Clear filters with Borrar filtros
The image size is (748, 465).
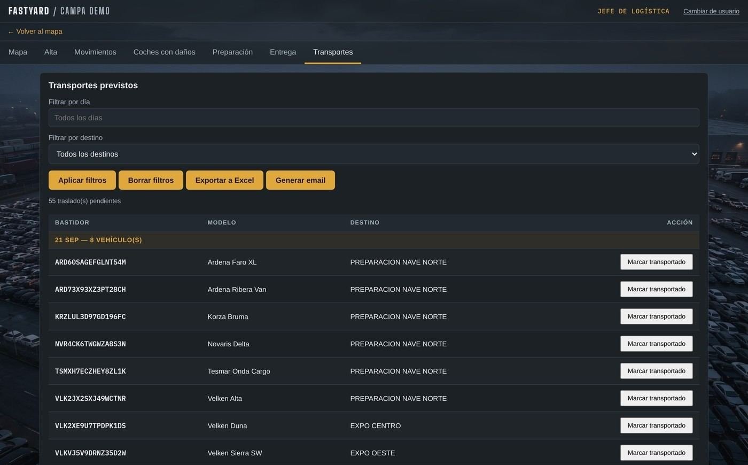coord(151,180)
